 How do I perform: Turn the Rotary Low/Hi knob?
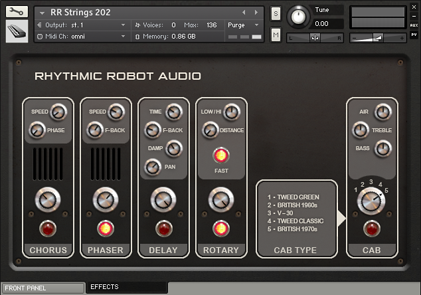(232, 112)
